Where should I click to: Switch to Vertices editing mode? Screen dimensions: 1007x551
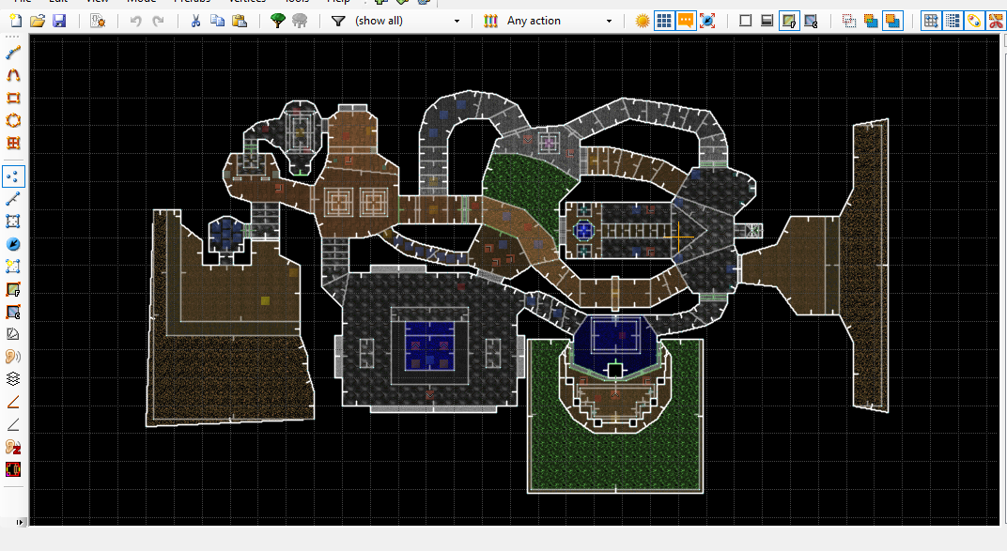13,176
